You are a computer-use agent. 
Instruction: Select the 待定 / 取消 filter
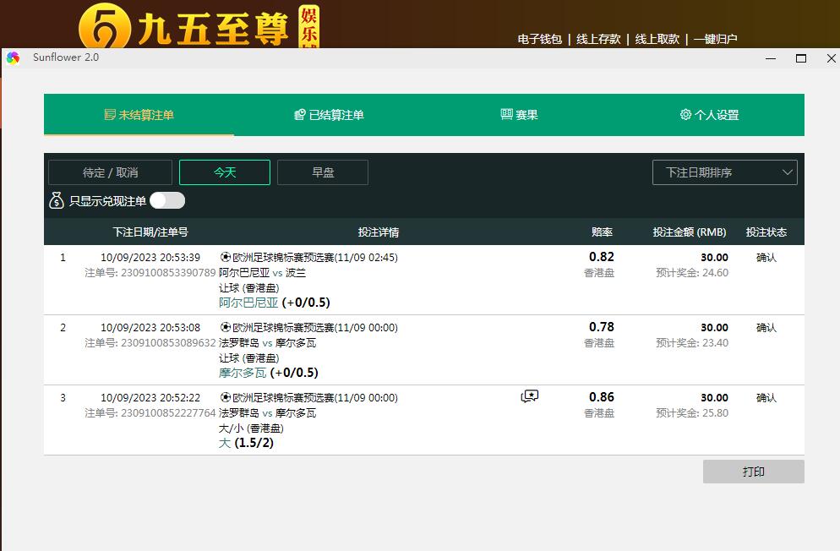[110, 172]
